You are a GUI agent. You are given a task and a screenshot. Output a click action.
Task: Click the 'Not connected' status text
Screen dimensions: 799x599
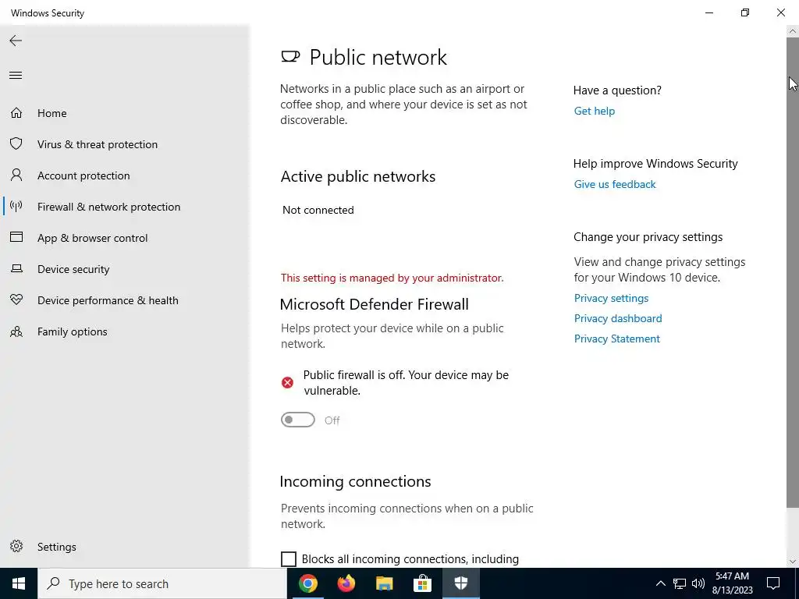[x=318, y=210]
